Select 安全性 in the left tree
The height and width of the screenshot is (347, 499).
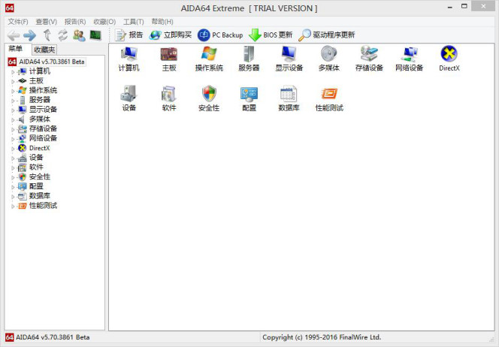tap(40, 177)
